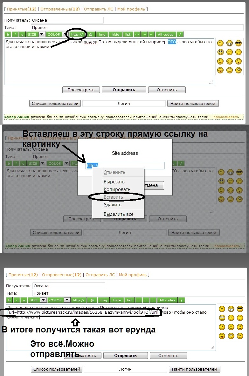Click the list button in top screenshot
249x376 pixels.
pyautogui.click(x=128, y=35)
